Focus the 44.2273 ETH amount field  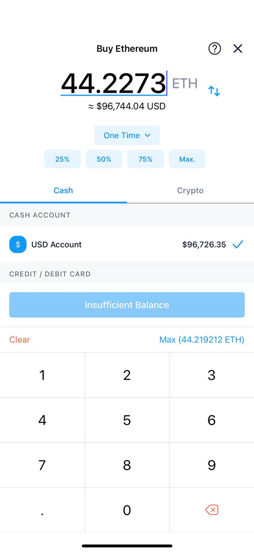(114, 83)
